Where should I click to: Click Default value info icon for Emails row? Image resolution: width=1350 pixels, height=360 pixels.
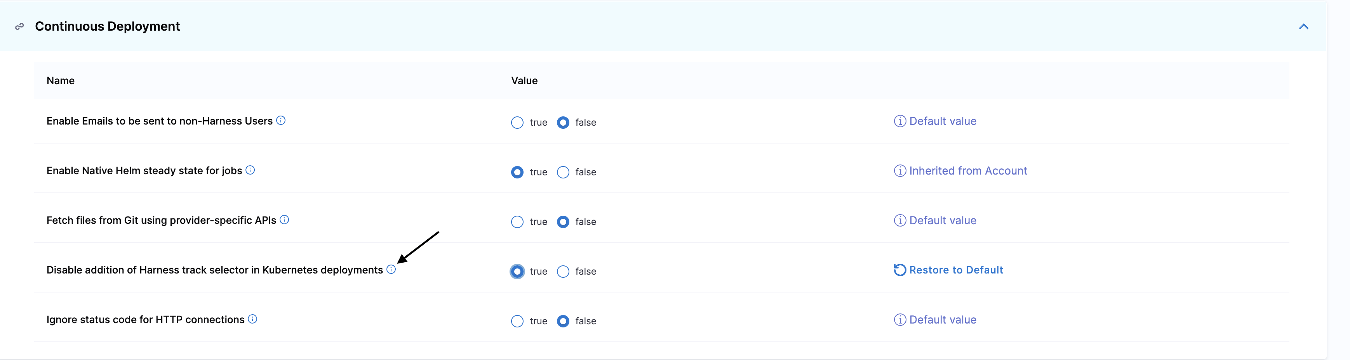899,121
